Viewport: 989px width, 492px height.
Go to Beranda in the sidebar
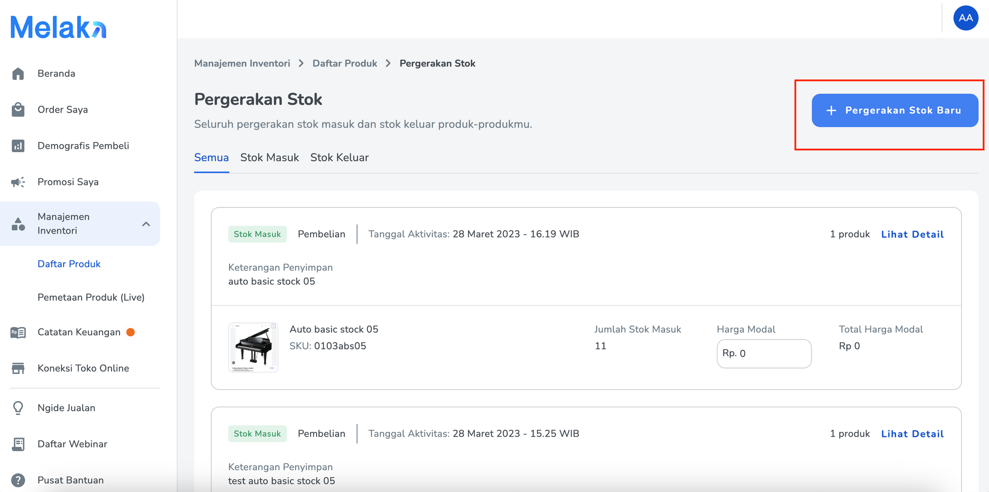coord(56,74)
